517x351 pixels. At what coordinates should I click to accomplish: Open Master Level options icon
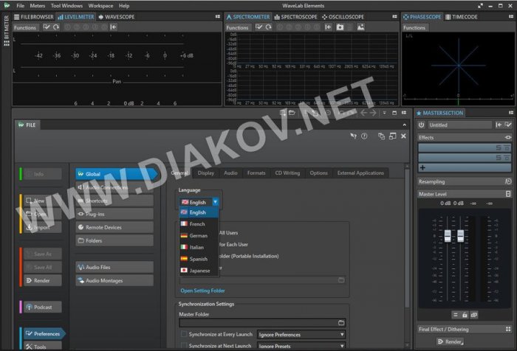(508, 194)
